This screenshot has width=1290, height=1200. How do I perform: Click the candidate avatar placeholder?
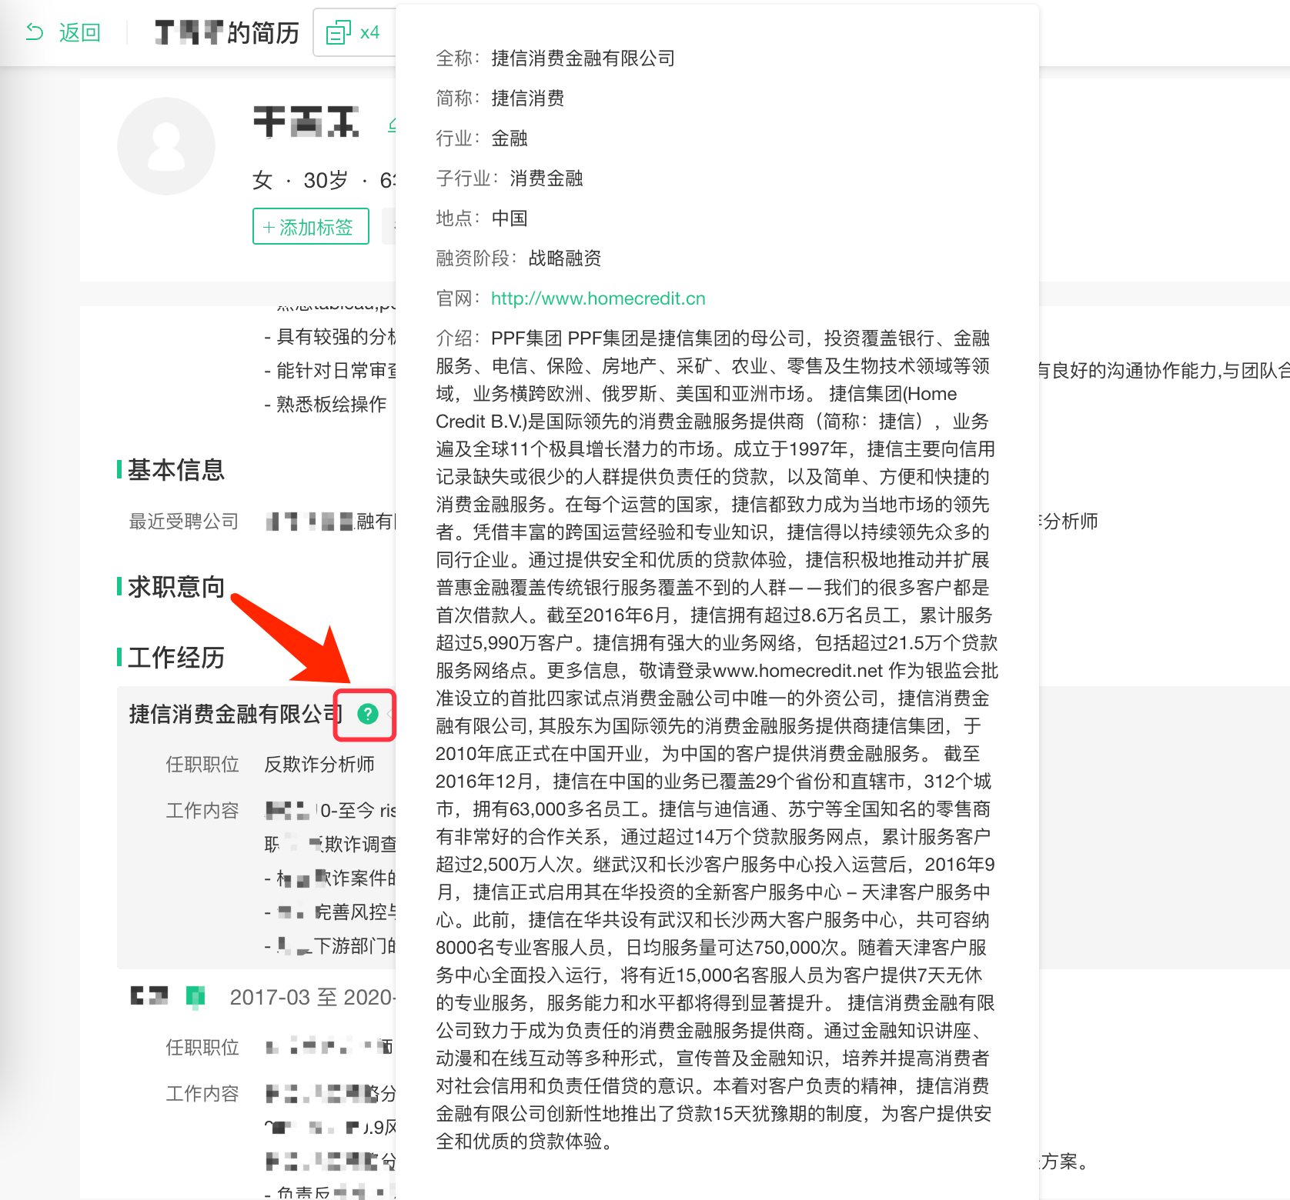(x=166, y=146)
